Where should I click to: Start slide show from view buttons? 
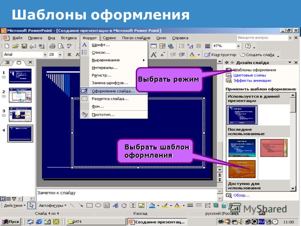[14, 199]
